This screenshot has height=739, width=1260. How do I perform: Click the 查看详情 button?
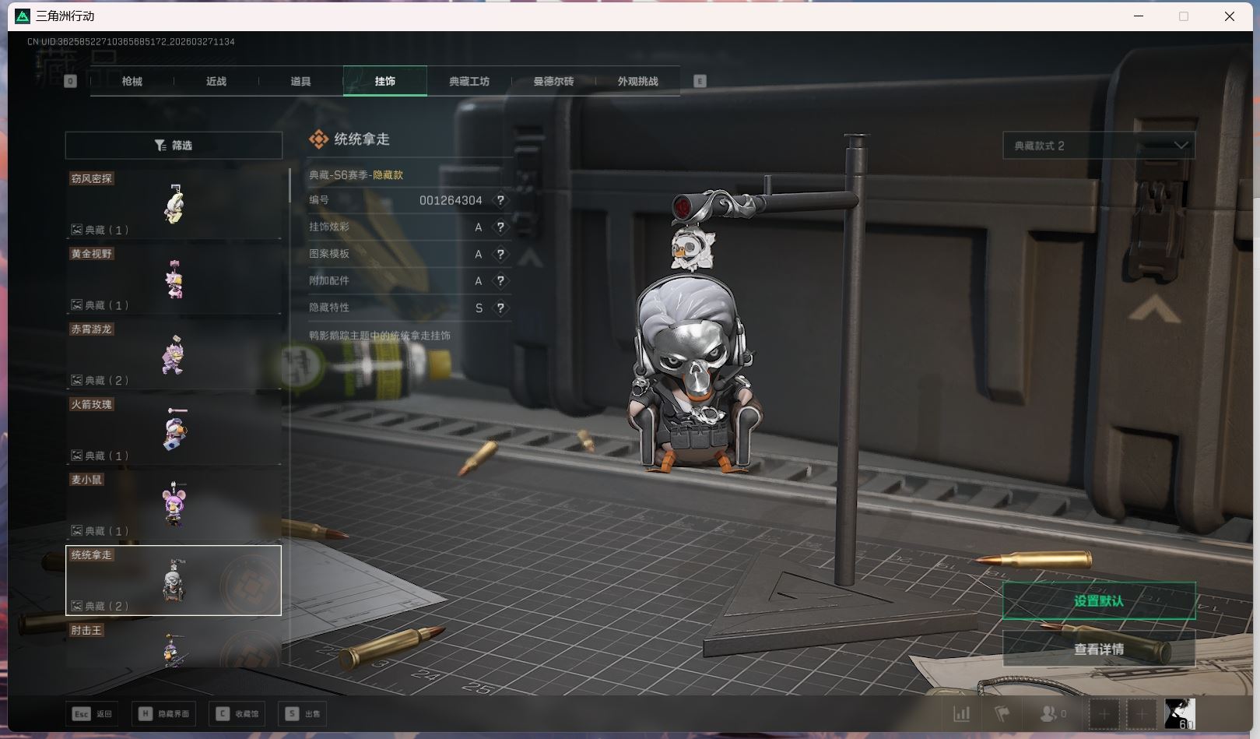(x=1098, y=649)
